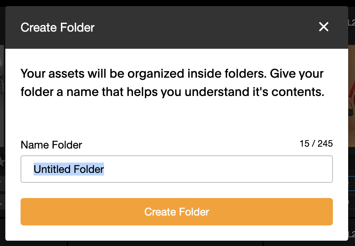The width and height of the screenshot is (355, 246).
Task: Click the blue-outlined field right of dialog
Action: tap(352, 184)
